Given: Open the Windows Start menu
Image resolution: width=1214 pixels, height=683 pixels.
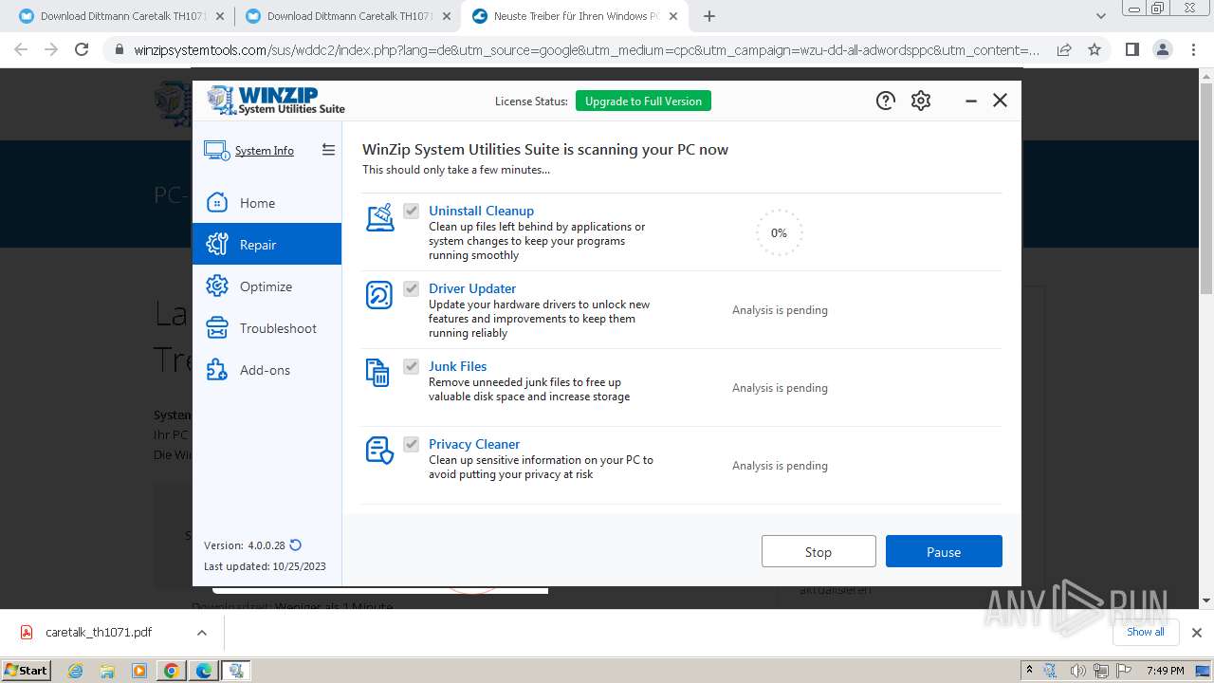Looking at the screenshot, I should pyautogui.click(x=27, y=671).
